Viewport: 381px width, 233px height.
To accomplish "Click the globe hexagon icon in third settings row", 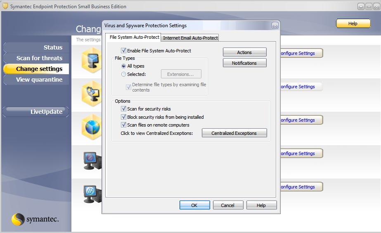I will tap(92, 127).
